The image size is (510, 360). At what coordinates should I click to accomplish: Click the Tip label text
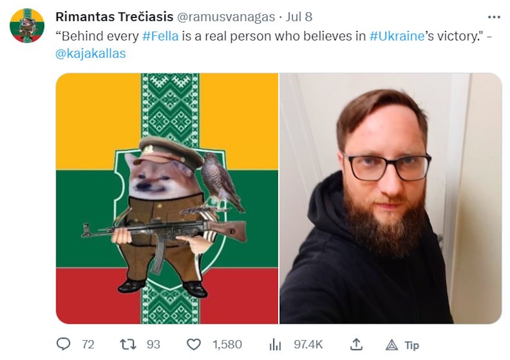point(411,345)
